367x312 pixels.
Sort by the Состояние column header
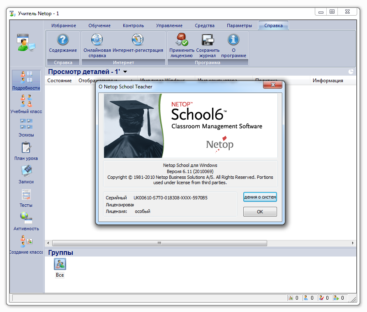[x=60, y=81]
